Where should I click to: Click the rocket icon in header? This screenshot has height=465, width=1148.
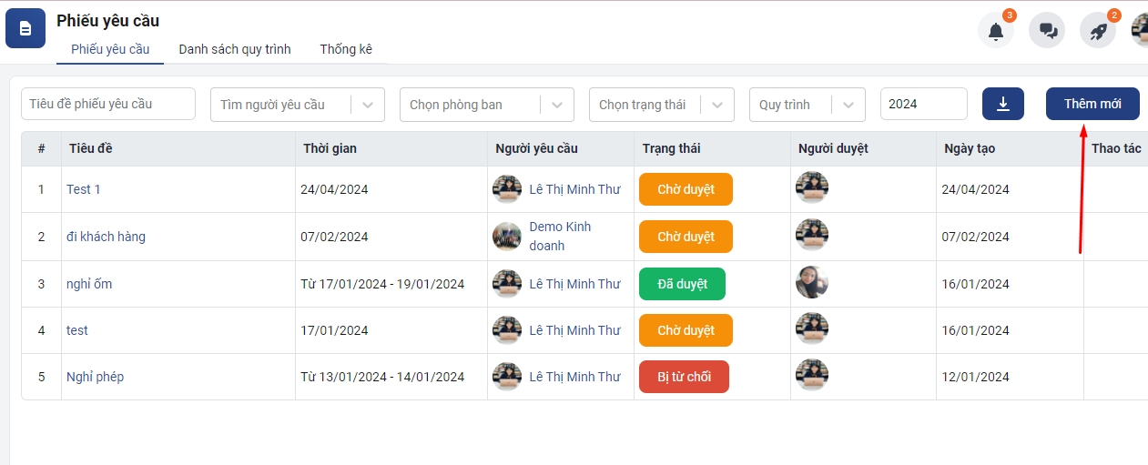tap(1098, 30)
